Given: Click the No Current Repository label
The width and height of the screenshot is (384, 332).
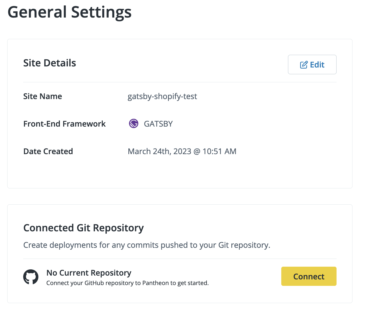Looking at the screenshot, I should pyautogui.click(x=89, y=273).
